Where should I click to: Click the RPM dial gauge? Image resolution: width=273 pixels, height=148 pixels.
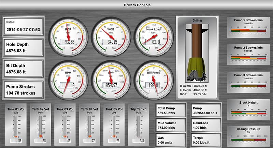[68, 80]
